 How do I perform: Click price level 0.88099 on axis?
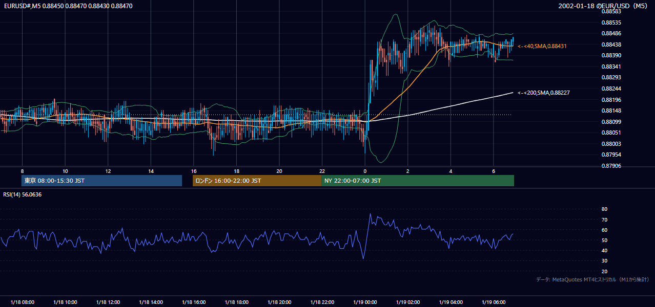pyautogui.click(x=611, y=122)
